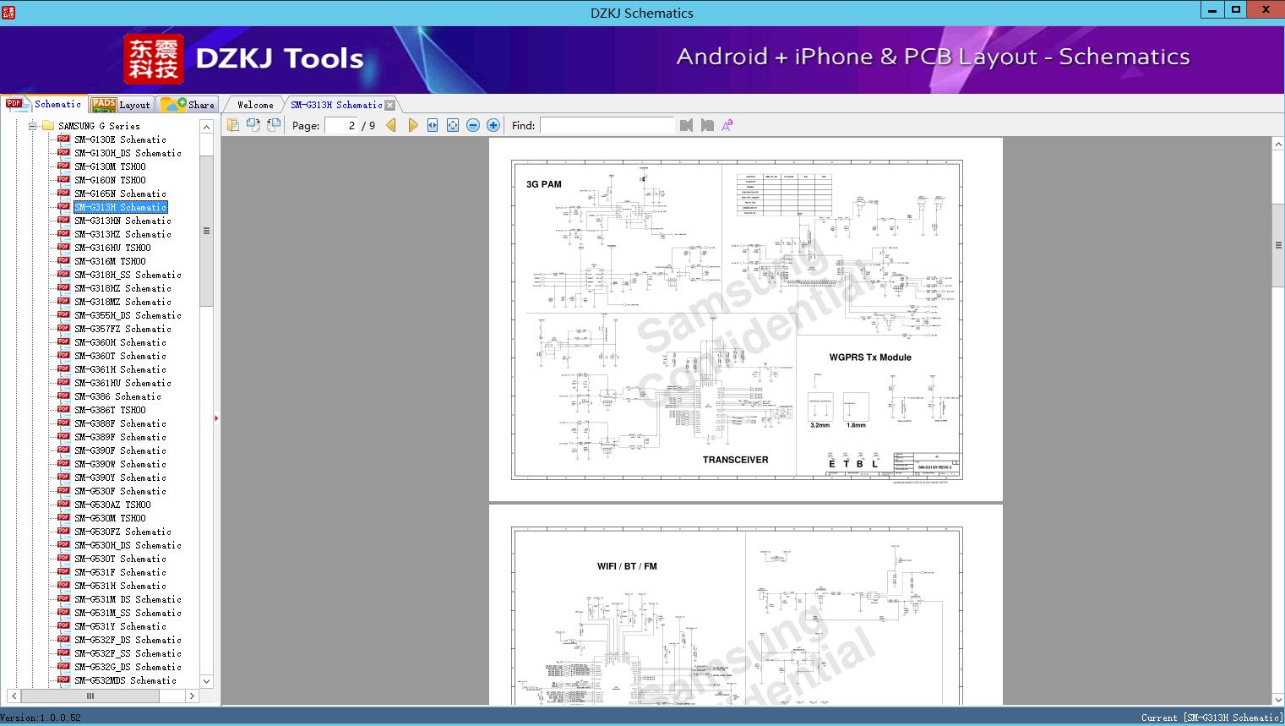The height and width of the screenshot is (726, 1285).
Task: Open SM-G360H Schematic in tree
Action: 120,342
